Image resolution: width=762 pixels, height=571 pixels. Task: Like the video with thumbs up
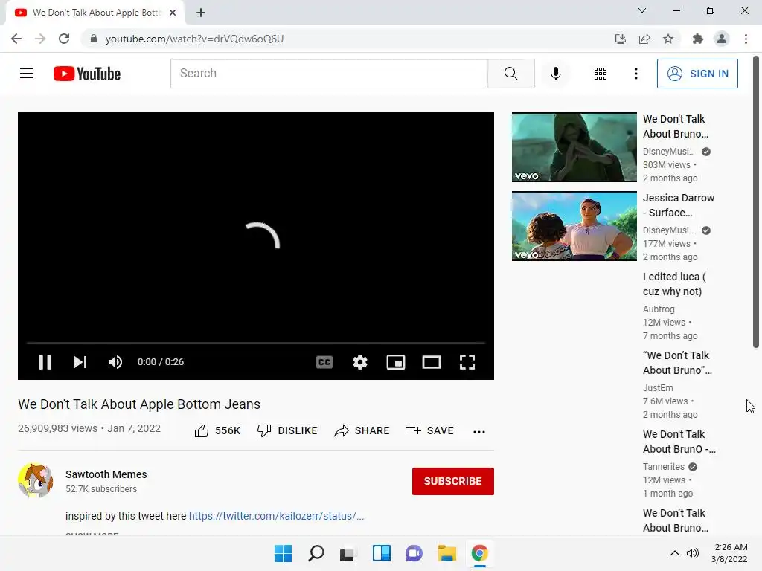tap(217, 430)
